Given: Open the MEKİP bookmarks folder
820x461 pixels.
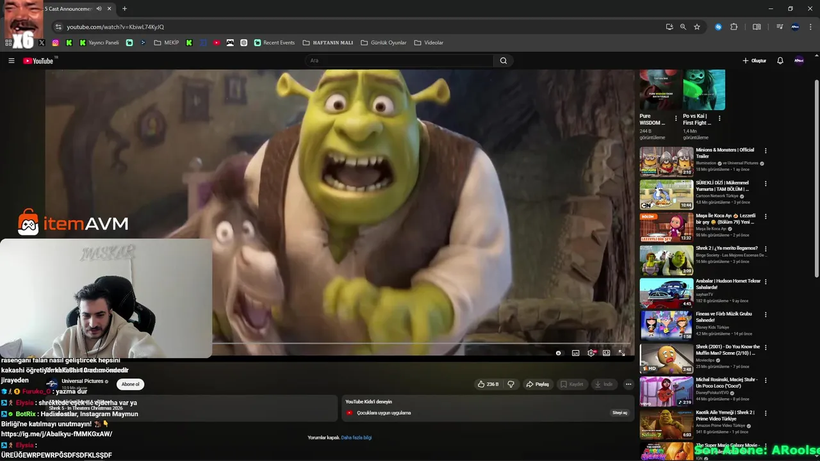Looking at the screenshot, I should point(167,43).
